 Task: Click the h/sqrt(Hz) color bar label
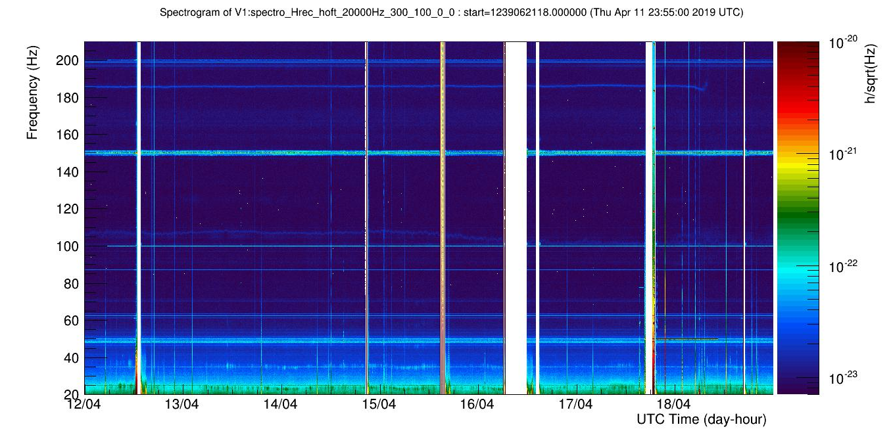click(871, 74)
